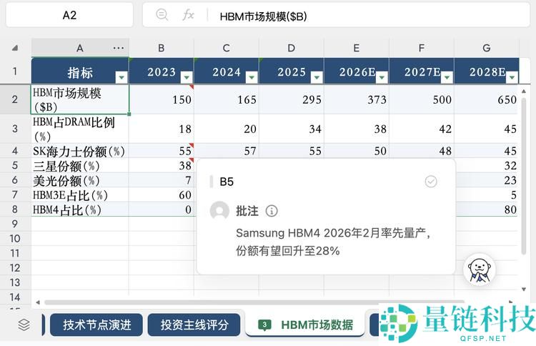This screenshot has width=536, height=346.
Task: Click the vertical scrollbar down arrow
Action: point(523,290)
